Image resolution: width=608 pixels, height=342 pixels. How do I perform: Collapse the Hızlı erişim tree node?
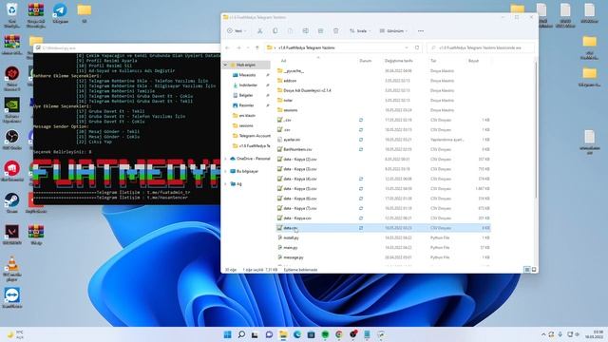pyautogui.click(x=226, y=65)
